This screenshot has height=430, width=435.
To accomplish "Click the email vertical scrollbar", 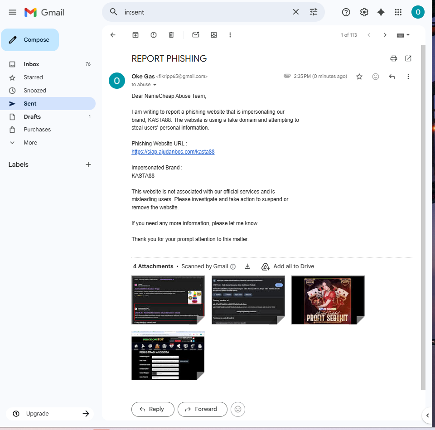I will (x=423, y=217).
